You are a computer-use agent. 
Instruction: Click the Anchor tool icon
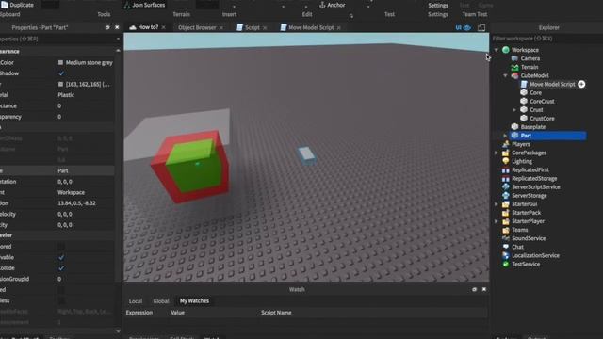[x=322, y=5]
